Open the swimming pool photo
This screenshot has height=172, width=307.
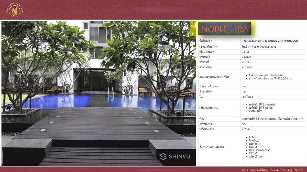(98, 93)
